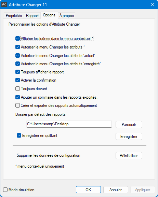Close the Attribute Changer dialog
This screenshot has width=158, height=197.
[153, 4]
